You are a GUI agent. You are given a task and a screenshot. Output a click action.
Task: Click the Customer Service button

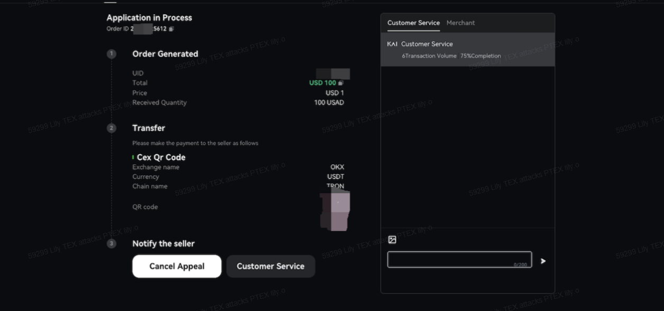(x=271, y=266)
